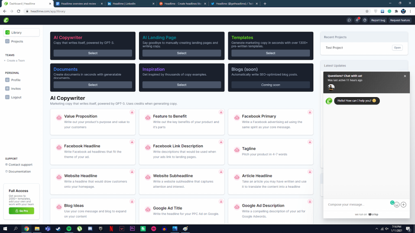Switch to Headlime overview and review tab
This screenshot has height=233, width=415.
point(79,4)
